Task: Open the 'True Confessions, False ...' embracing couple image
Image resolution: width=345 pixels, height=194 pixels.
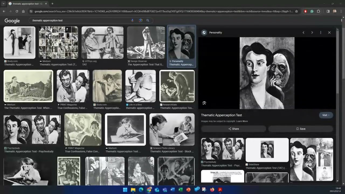Action: 73,86
